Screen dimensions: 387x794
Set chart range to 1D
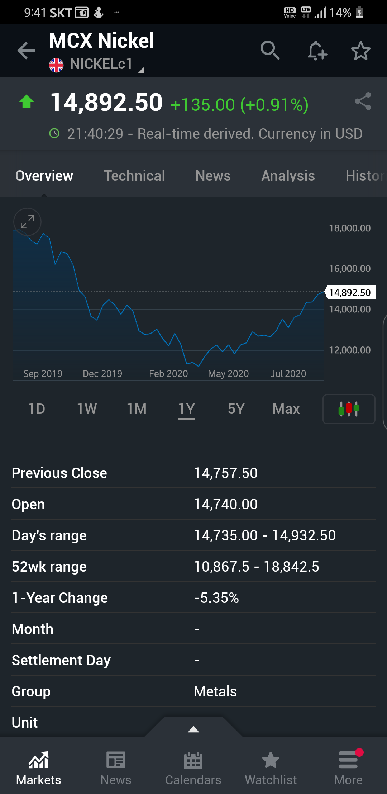tap(37, 409)
